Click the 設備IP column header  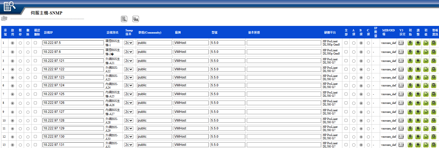coord(48,32)
